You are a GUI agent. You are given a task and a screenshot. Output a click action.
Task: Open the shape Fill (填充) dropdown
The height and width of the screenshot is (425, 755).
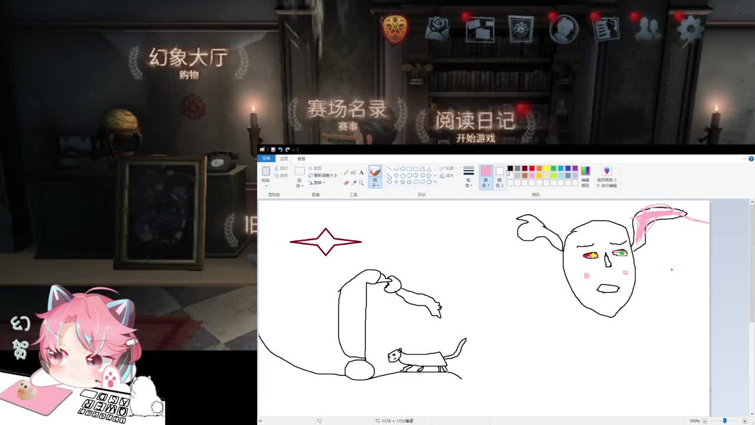pyautogui.click(x=449, y=175)
